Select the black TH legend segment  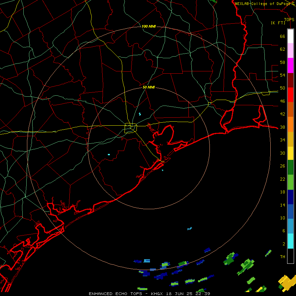point(290,256)
